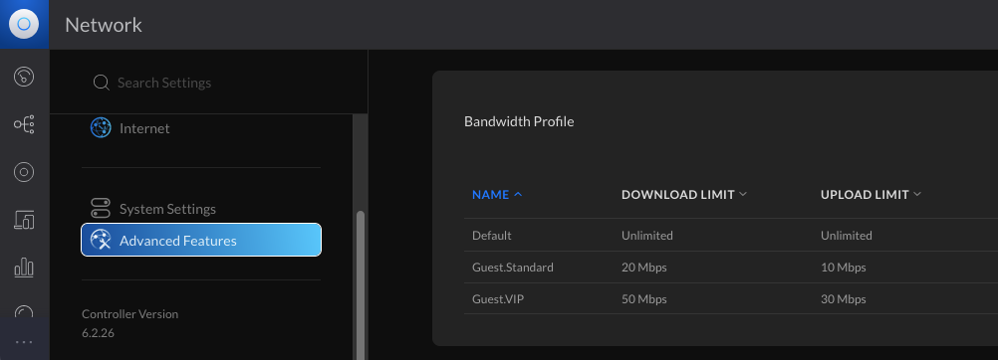Click the System Settings toggles icon

tap(101, 209)
